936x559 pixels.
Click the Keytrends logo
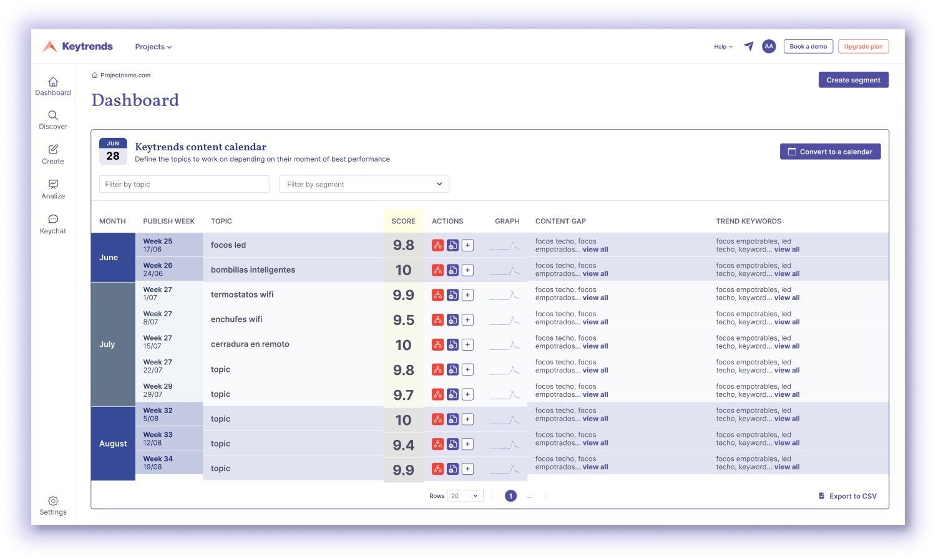click(x=77, y=46)
